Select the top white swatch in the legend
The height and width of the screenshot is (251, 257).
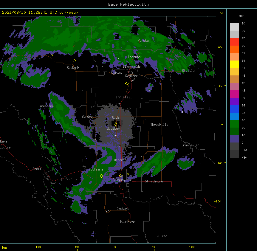point(234,27)
